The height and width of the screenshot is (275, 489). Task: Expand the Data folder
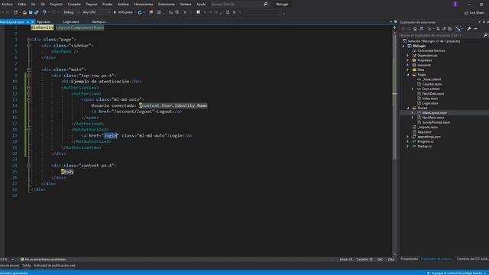tap(407, 70)
